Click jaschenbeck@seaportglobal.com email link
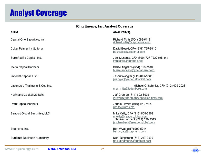 pyautogui.click(x=134, y=122)
